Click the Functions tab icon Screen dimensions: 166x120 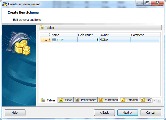(102, 100)
